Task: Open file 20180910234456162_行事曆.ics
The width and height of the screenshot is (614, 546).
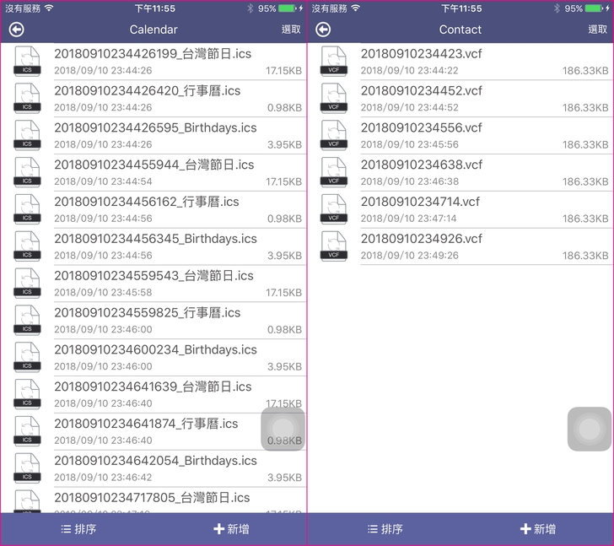Action: [x=153, y=209]
